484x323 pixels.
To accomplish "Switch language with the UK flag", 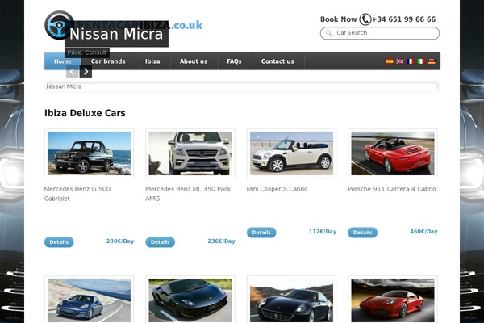I will [x=400, y=61].
